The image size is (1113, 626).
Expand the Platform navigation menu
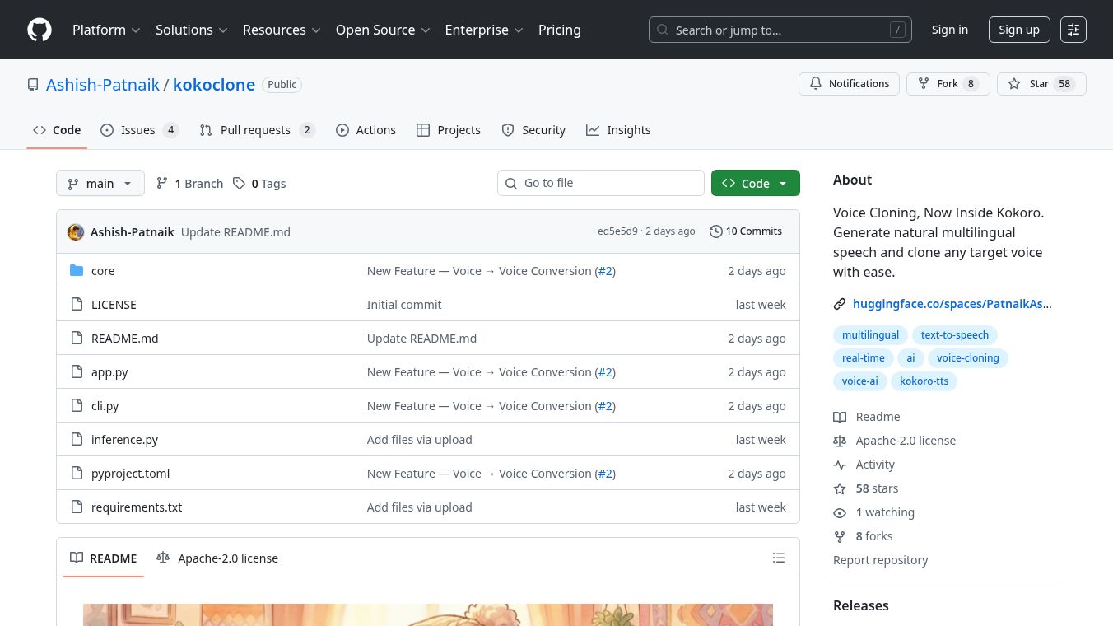[x=106, y=30]
